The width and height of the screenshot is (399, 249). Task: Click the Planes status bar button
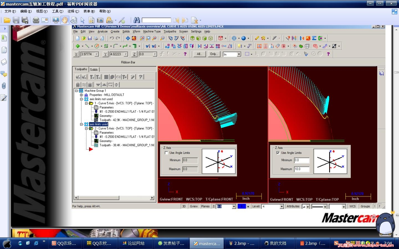coord(205,206)
